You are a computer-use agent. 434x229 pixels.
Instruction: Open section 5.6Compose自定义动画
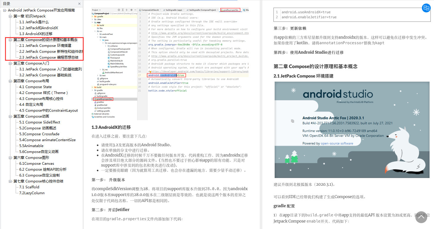point(39,152)
